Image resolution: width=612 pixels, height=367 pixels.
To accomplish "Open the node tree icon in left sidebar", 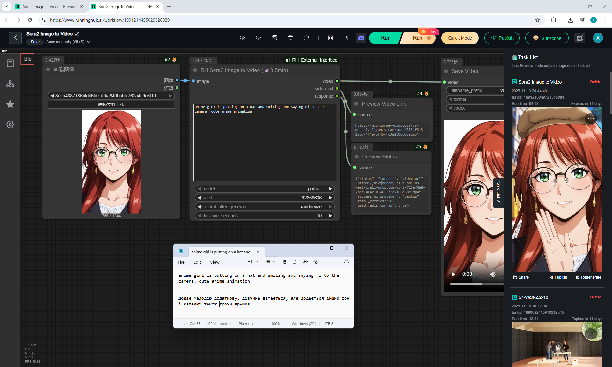I will coord(10,84).
